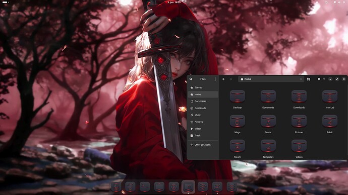Viewport: 348px width, 195px height.
Task: Open the Files main menu (three dots beside the title)
Action: [215, 79]
